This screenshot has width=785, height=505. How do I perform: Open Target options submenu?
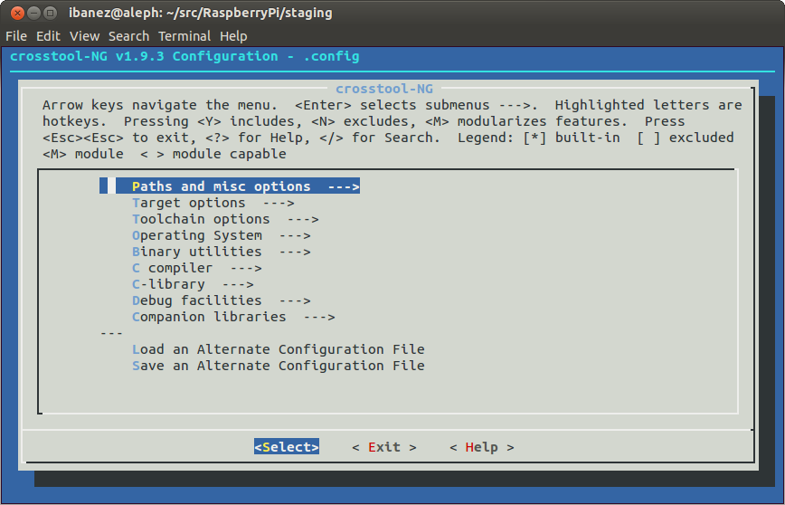pos(213,203)
